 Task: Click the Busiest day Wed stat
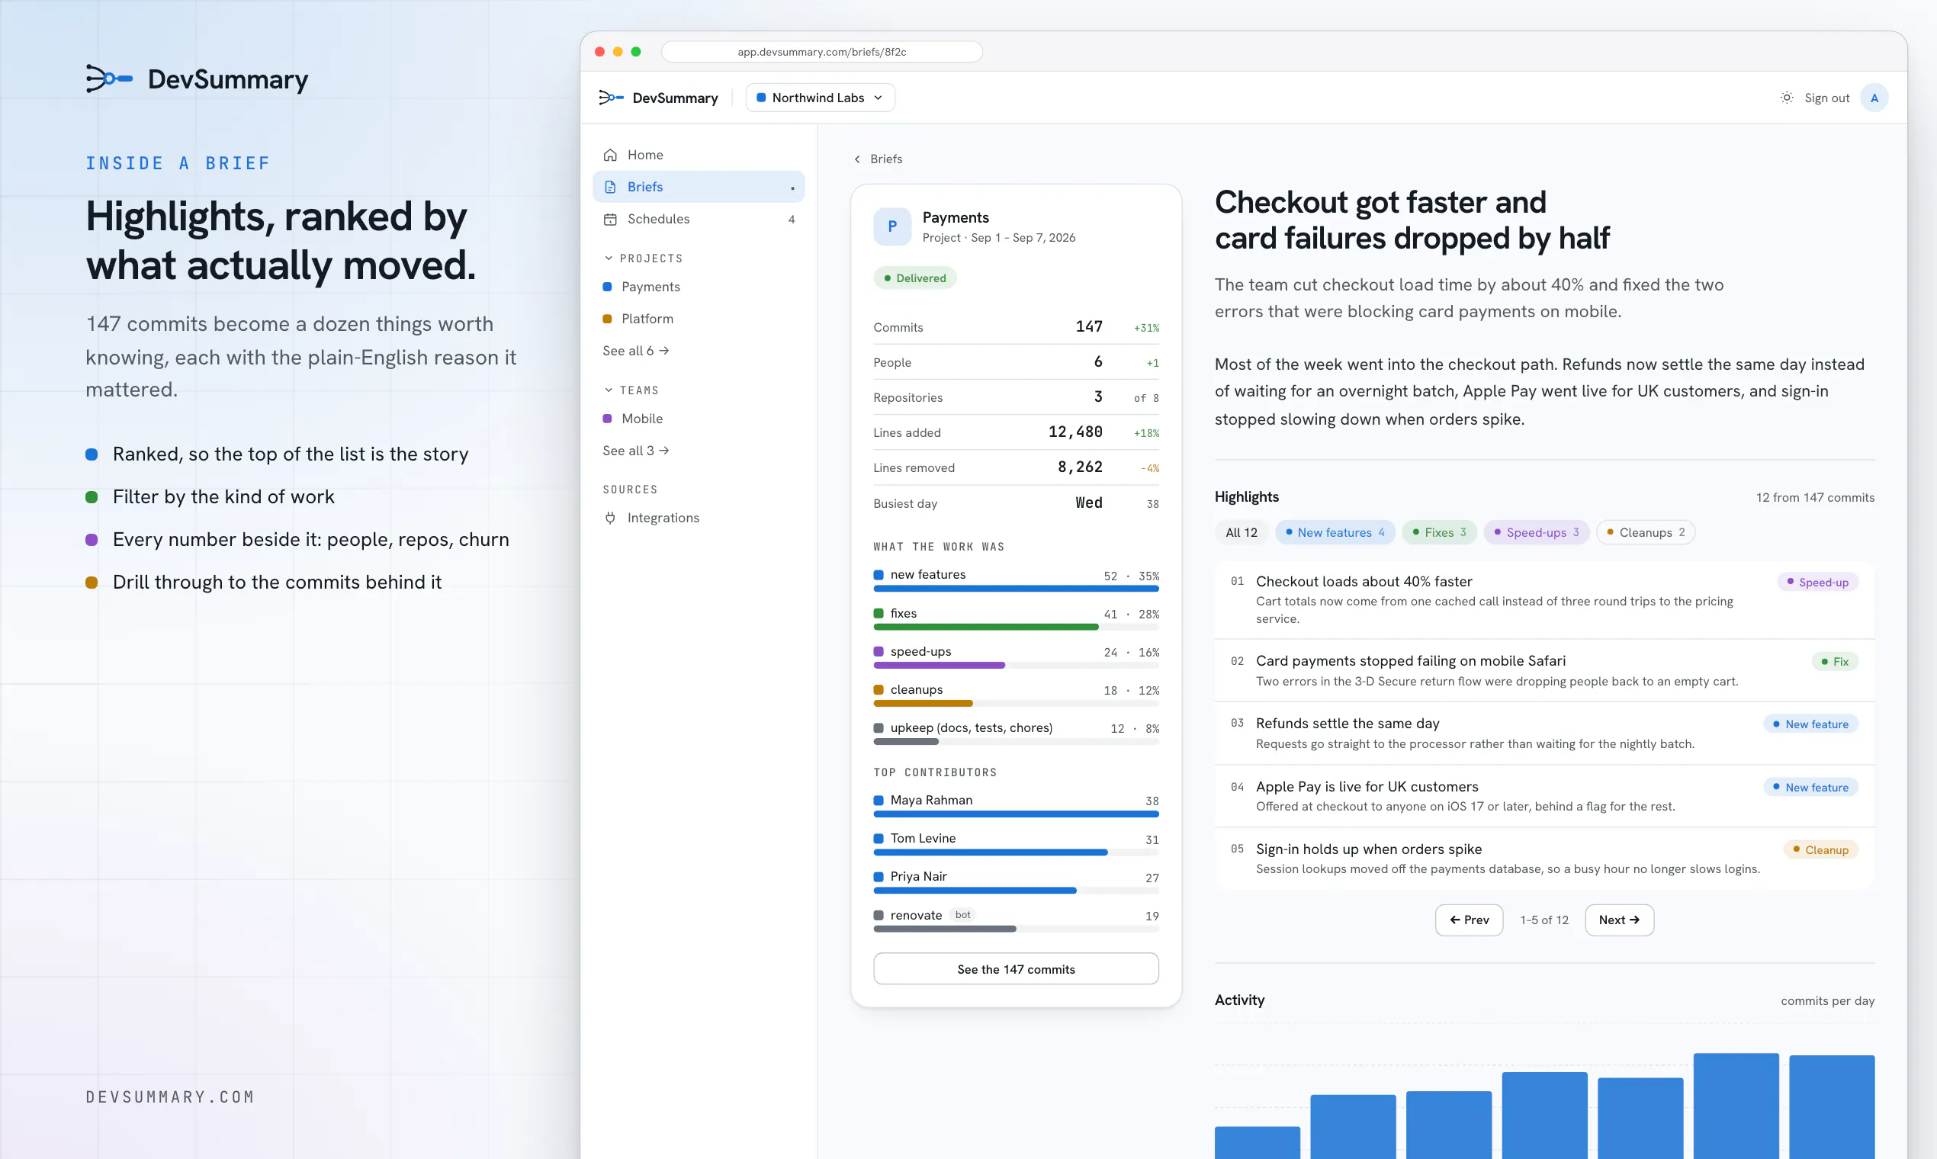click(1015, 503)
